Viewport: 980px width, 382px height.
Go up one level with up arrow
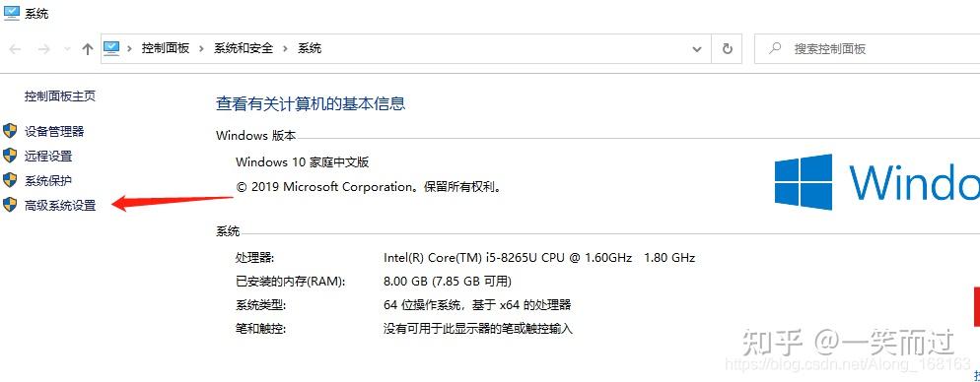point(88,49)
